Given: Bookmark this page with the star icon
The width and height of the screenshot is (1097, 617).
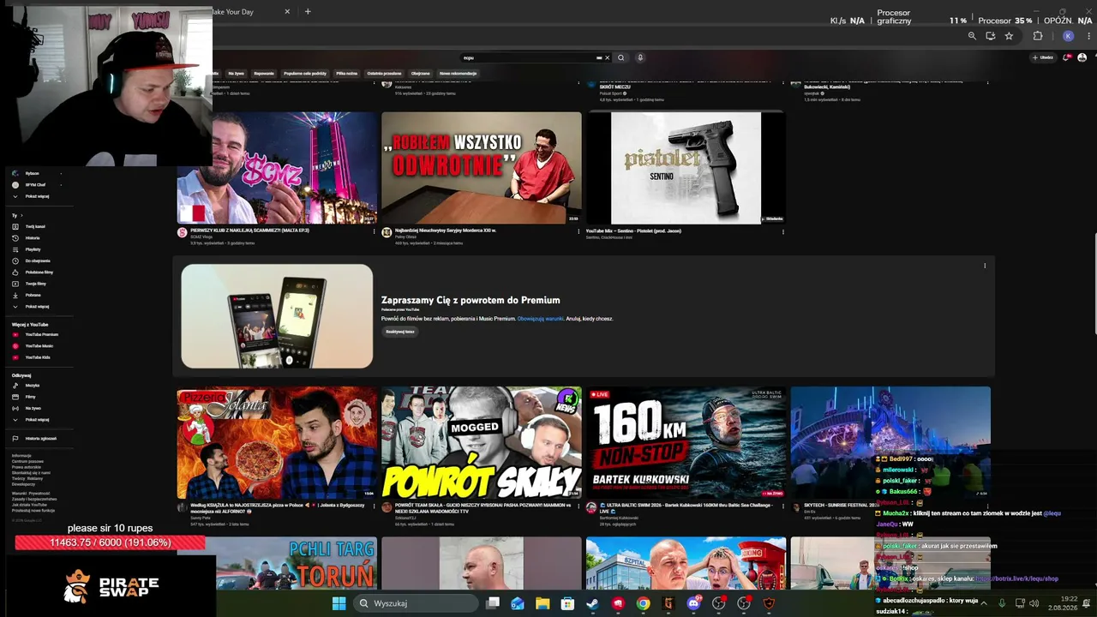Looking at the screenshot, I should (x=1009, y=36).
